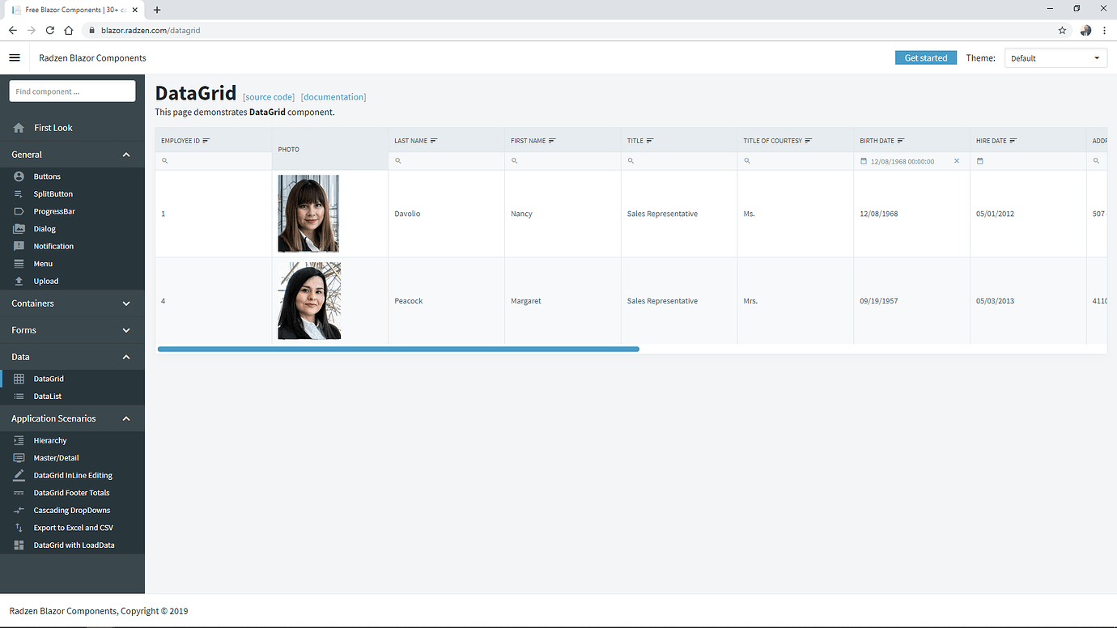Viewport: 1117px width, 628px height.
Task: Open Hire Date filter calendar icon
Action: point(980,161)
